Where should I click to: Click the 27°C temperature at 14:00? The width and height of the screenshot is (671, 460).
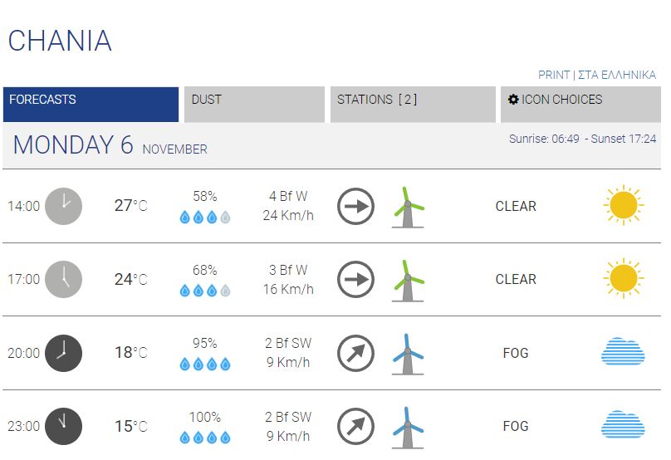pos(130,206)
